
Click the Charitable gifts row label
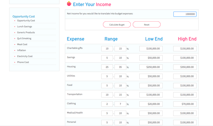point(75,48)
